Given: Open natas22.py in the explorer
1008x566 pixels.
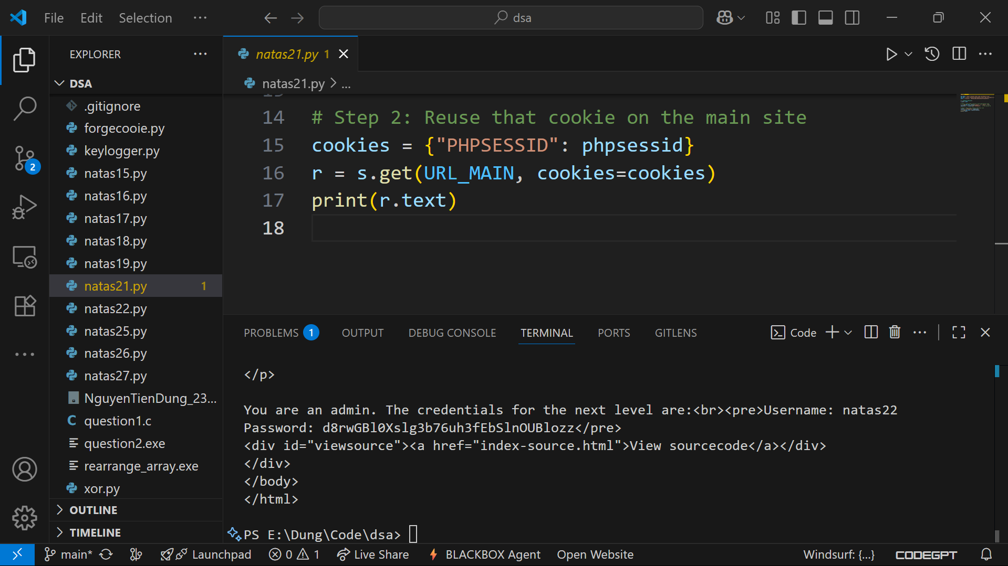Looking at the screenshot, I should (x=116, y=309).
